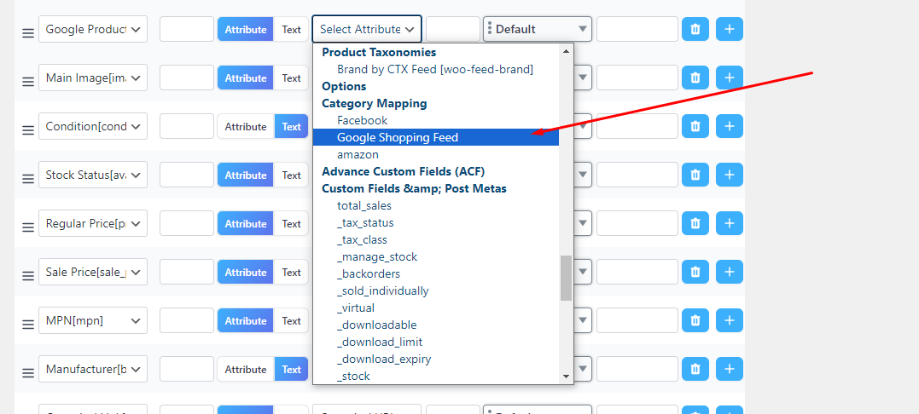
Task: Switch Condition row to Attribute type
Action: pyautogui.click(x=246, y=126)
